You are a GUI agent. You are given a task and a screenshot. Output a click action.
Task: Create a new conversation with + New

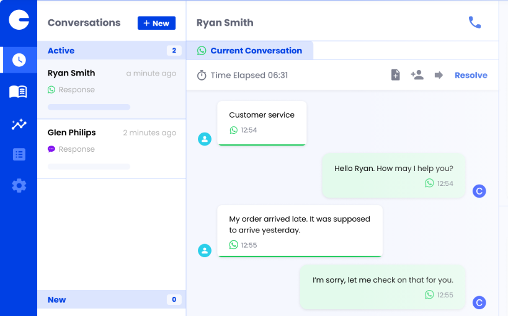pyautogui.click(x=156, y=23)
